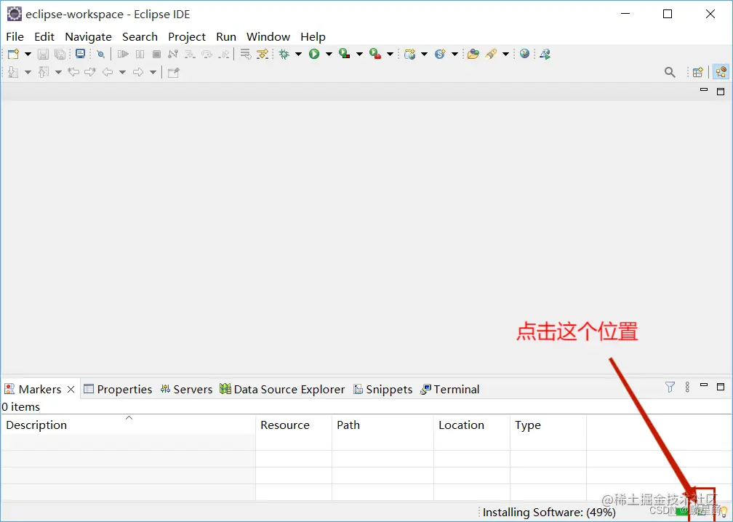
Task: Open the Web Browser globe icon
Action: pyautogui.click(x=524, y=54)
